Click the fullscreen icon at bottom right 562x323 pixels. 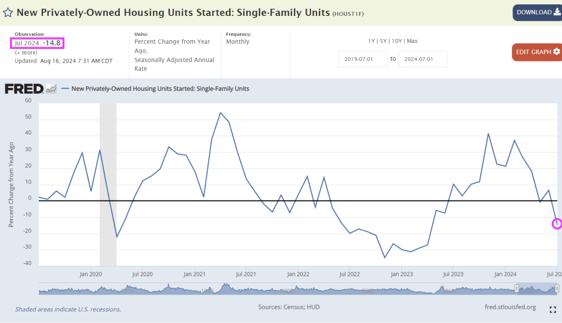[x=553, y=309]
